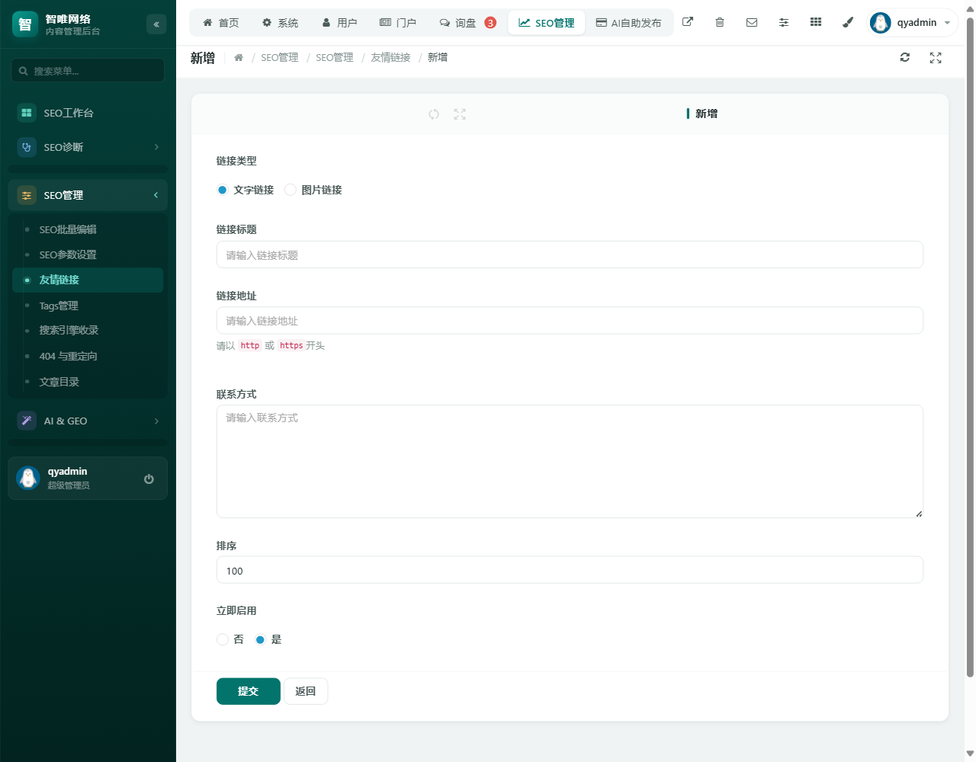976x762 pixels.
Task: Open 404 与重定向 in the sidebar
Action: [88, 356]
